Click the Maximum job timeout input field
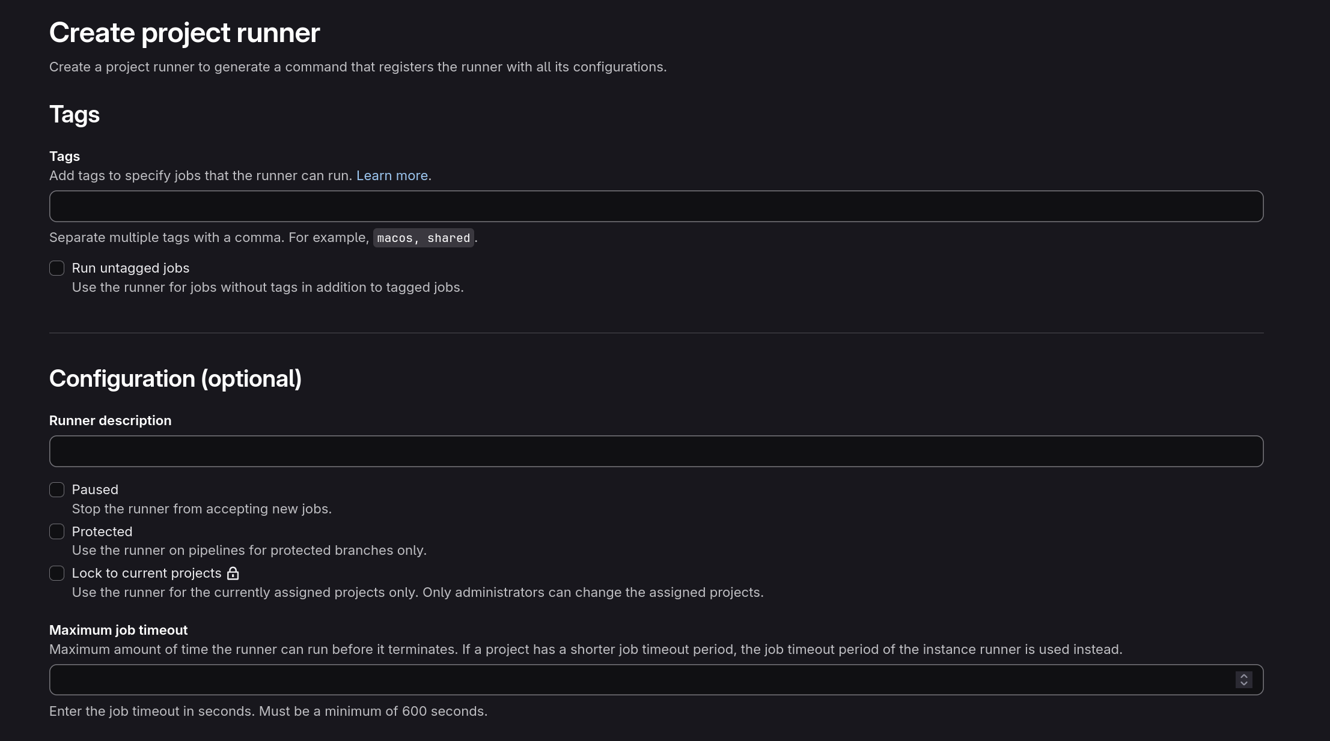The width and height of the screenshot is (1330, 741). click(x=601, y=680)
